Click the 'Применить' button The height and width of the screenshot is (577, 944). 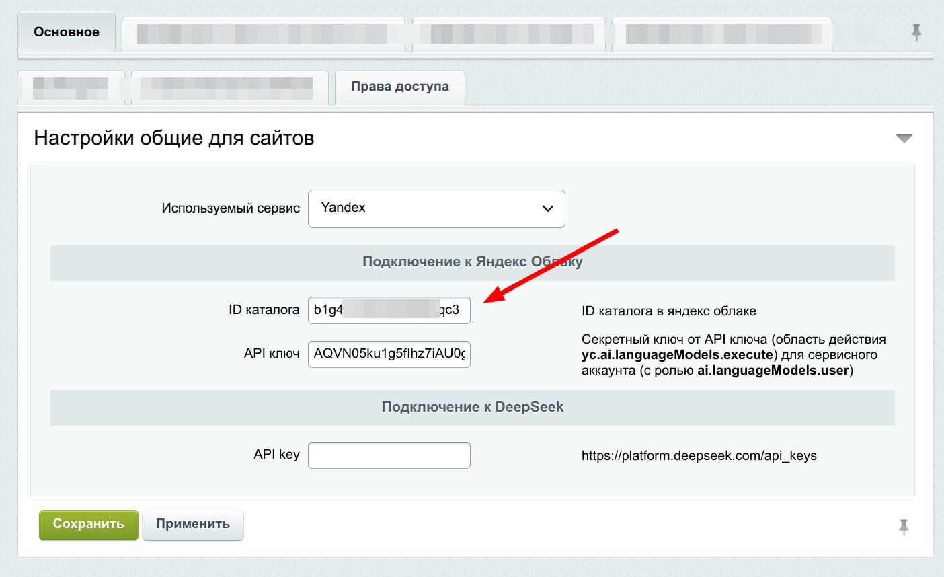tap(192, 525)
